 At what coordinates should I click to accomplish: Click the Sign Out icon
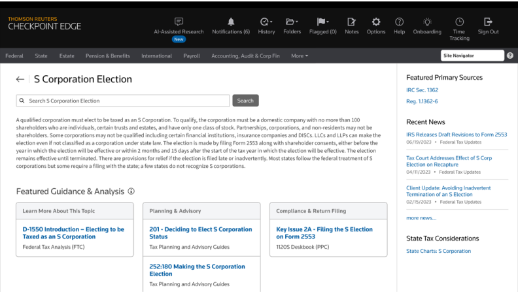[488, 22]
